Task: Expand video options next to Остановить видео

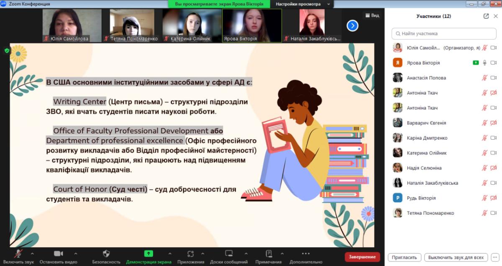Action: pos(75,253)
